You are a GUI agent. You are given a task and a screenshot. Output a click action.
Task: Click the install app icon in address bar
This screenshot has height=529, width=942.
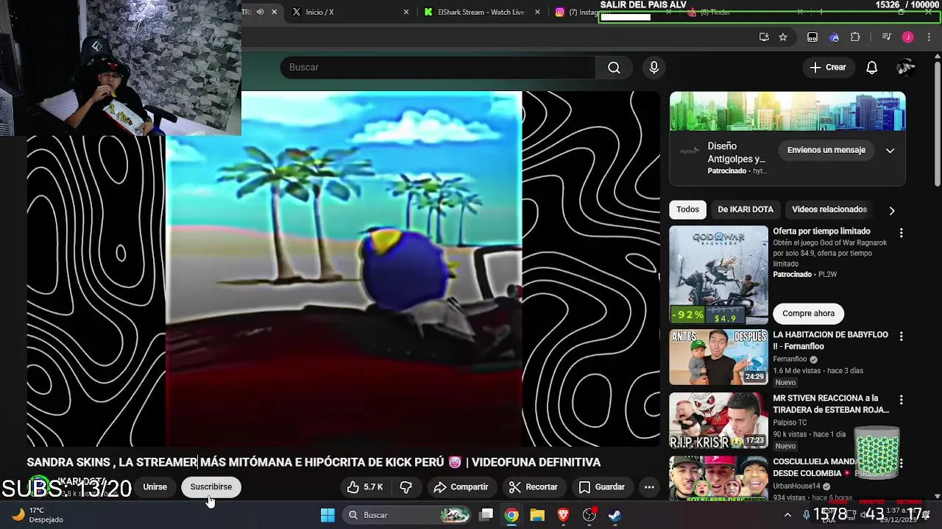click(764, 37)
